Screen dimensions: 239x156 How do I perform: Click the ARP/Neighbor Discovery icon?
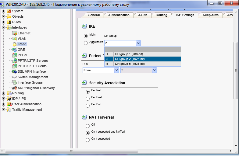[15, 88]
